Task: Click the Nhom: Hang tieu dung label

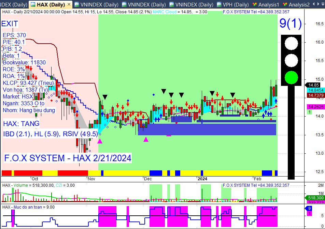Action: coord(29,110)
